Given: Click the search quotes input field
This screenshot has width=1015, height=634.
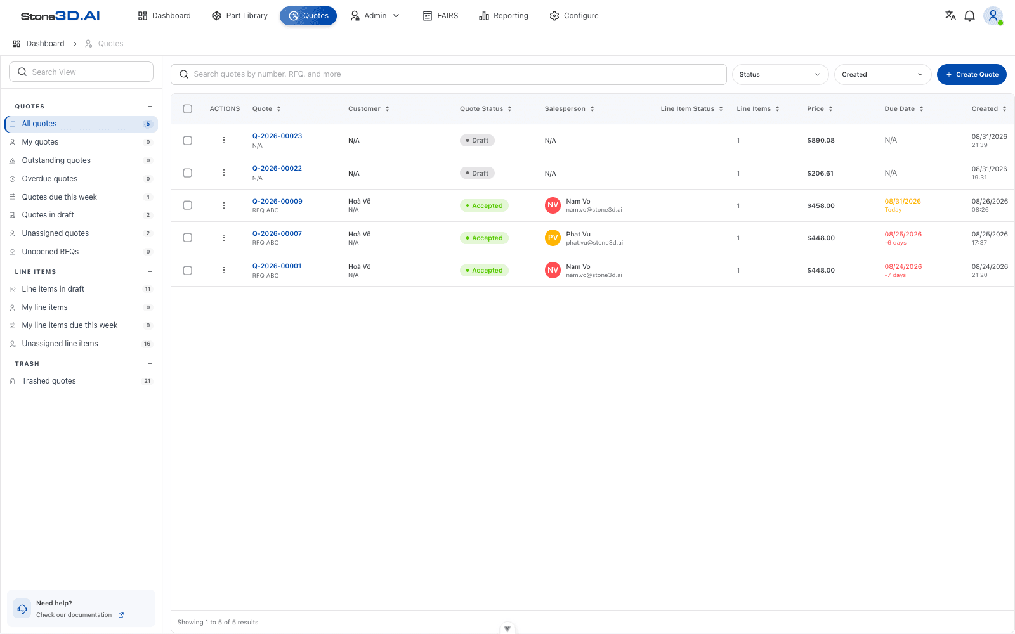Looking at the screenshot, I should [x=449, y=74].
